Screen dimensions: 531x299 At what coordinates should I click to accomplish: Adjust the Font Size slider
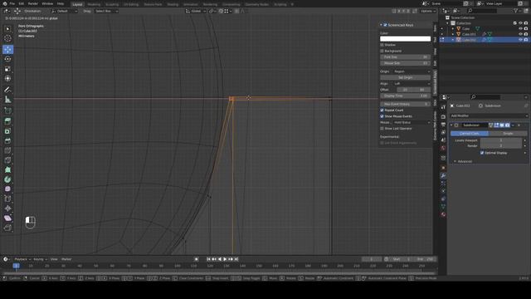click(x=406, y=57)
